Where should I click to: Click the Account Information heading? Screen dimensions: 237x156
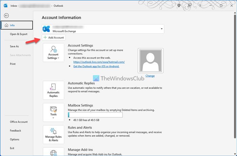click(61, 18)
